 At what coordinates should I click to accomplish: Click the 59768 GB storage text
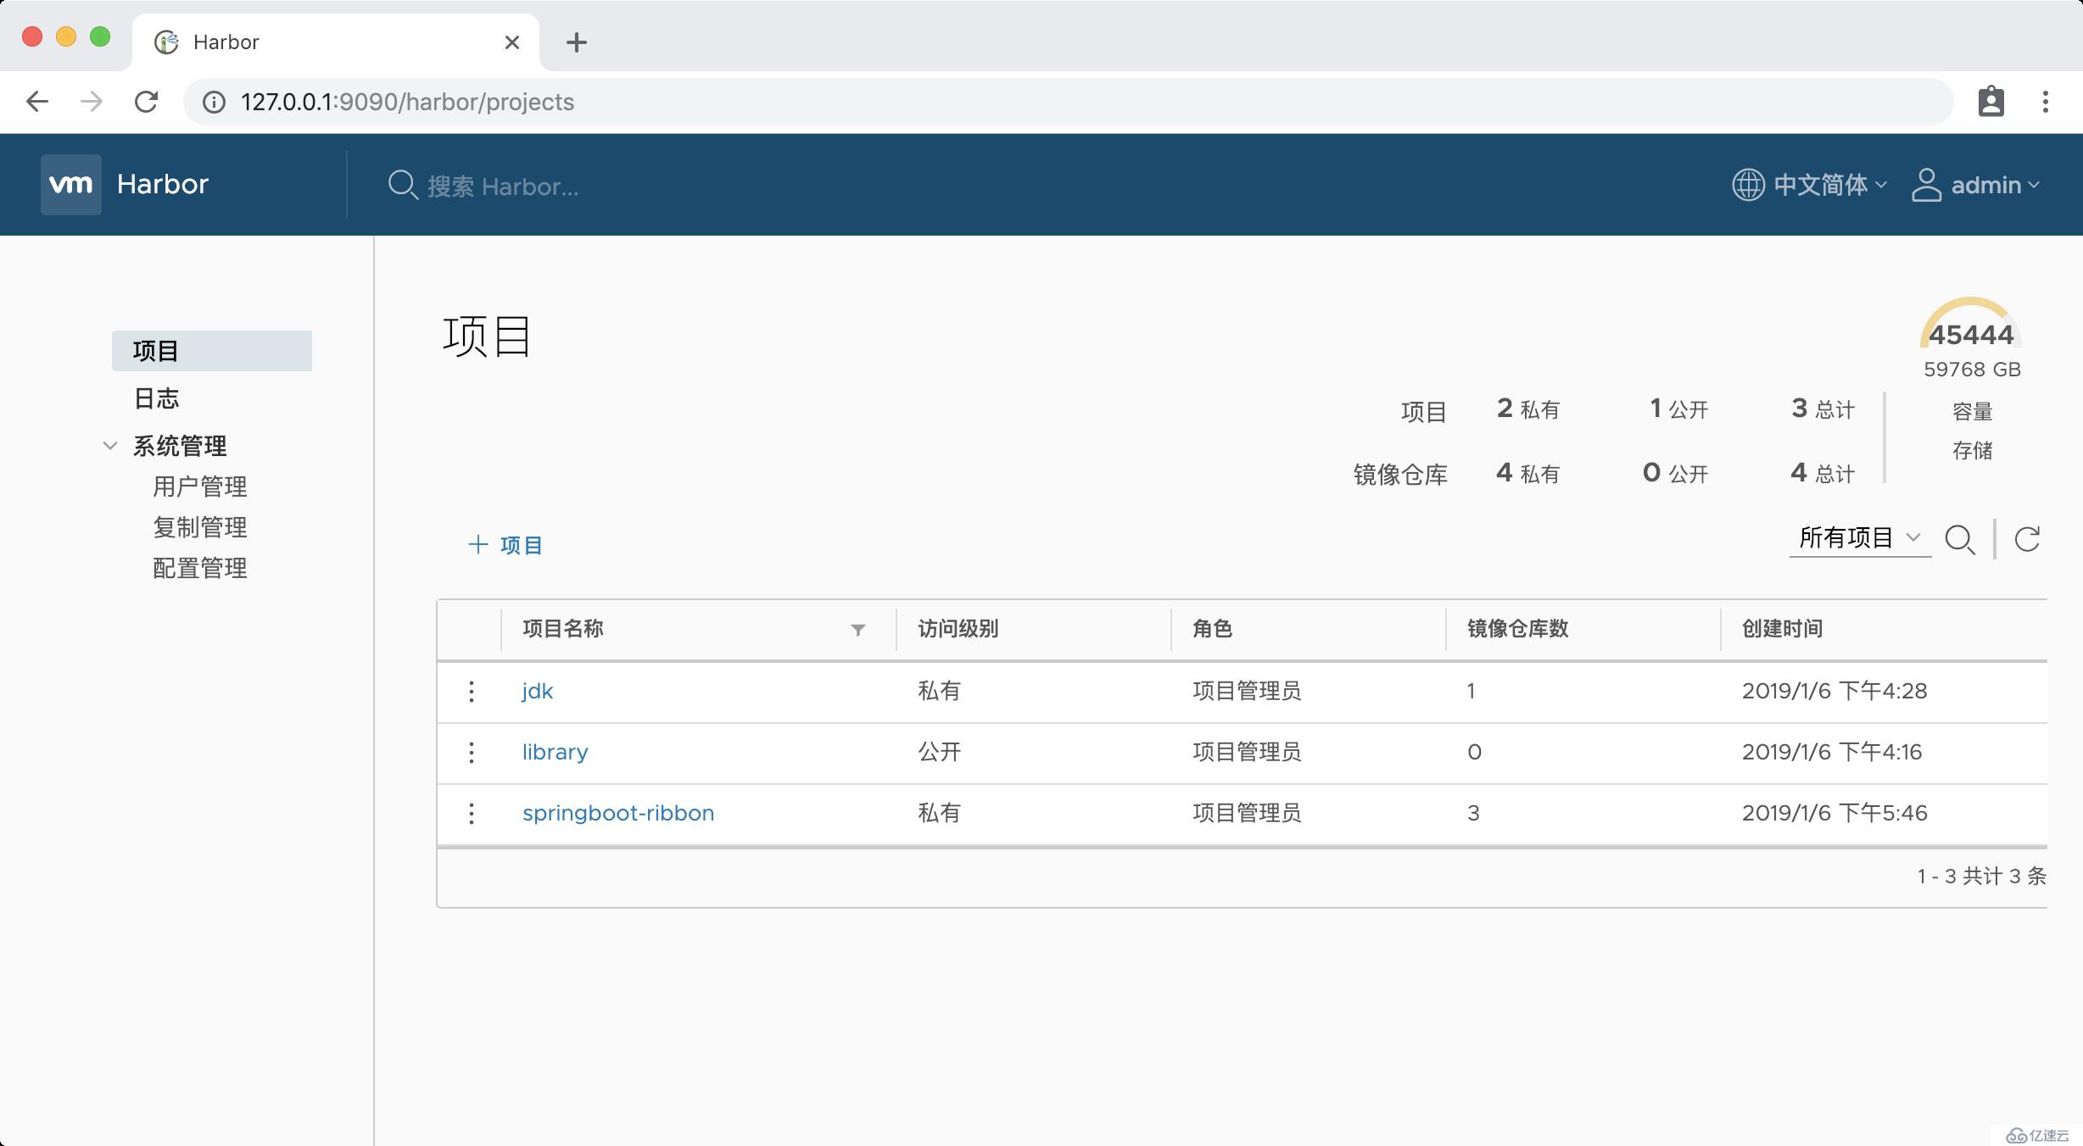click(1972, 370)
